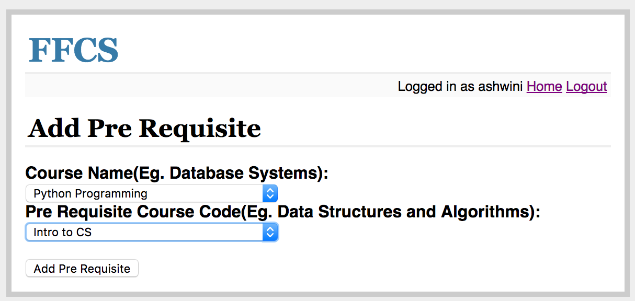The height and width of the screenshot is (301, 635).
Task: Click the username ashwini in the nav bar
Action: [x=500, y=86]
